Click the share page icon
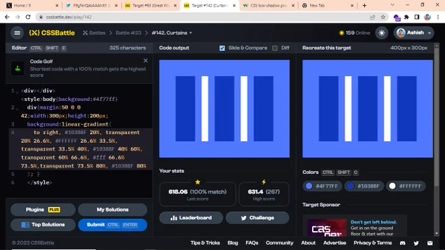The width and height of the screenshot is (445, 250). click(x=372, y=17)
